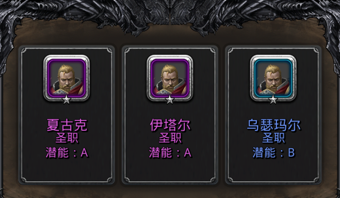Click the 圣职 class label under 伊塔尔
Image resolution: width=340 pixels, height=198 pixels.
click(x=170, y=138)
